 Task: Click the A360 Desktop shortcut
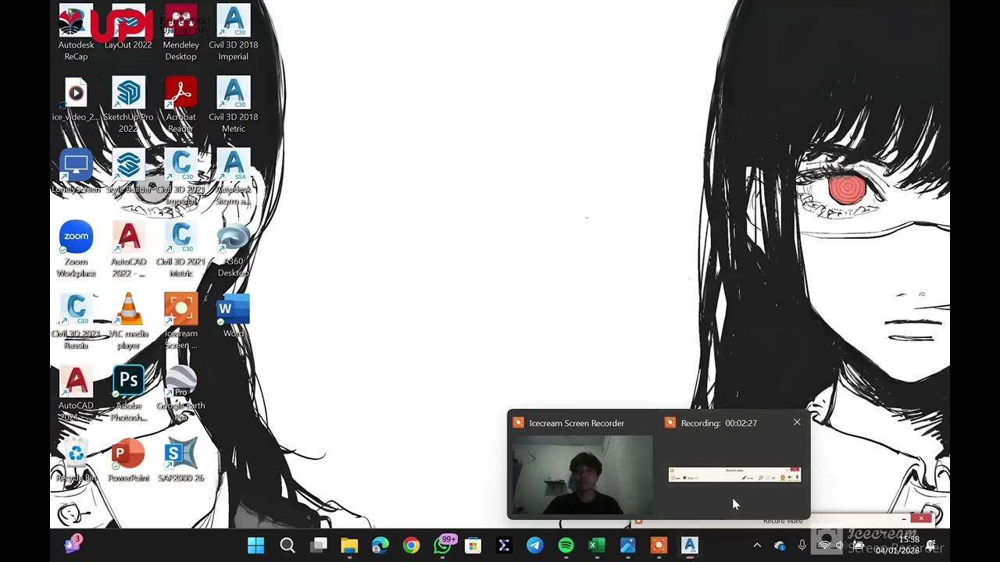point(233,249)
